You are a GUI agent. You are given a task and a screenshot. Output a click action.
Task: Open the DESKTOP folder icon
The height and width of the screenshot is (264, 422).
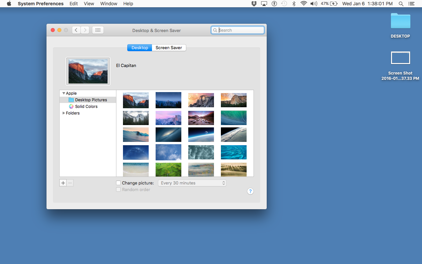(x=400, y=21)
